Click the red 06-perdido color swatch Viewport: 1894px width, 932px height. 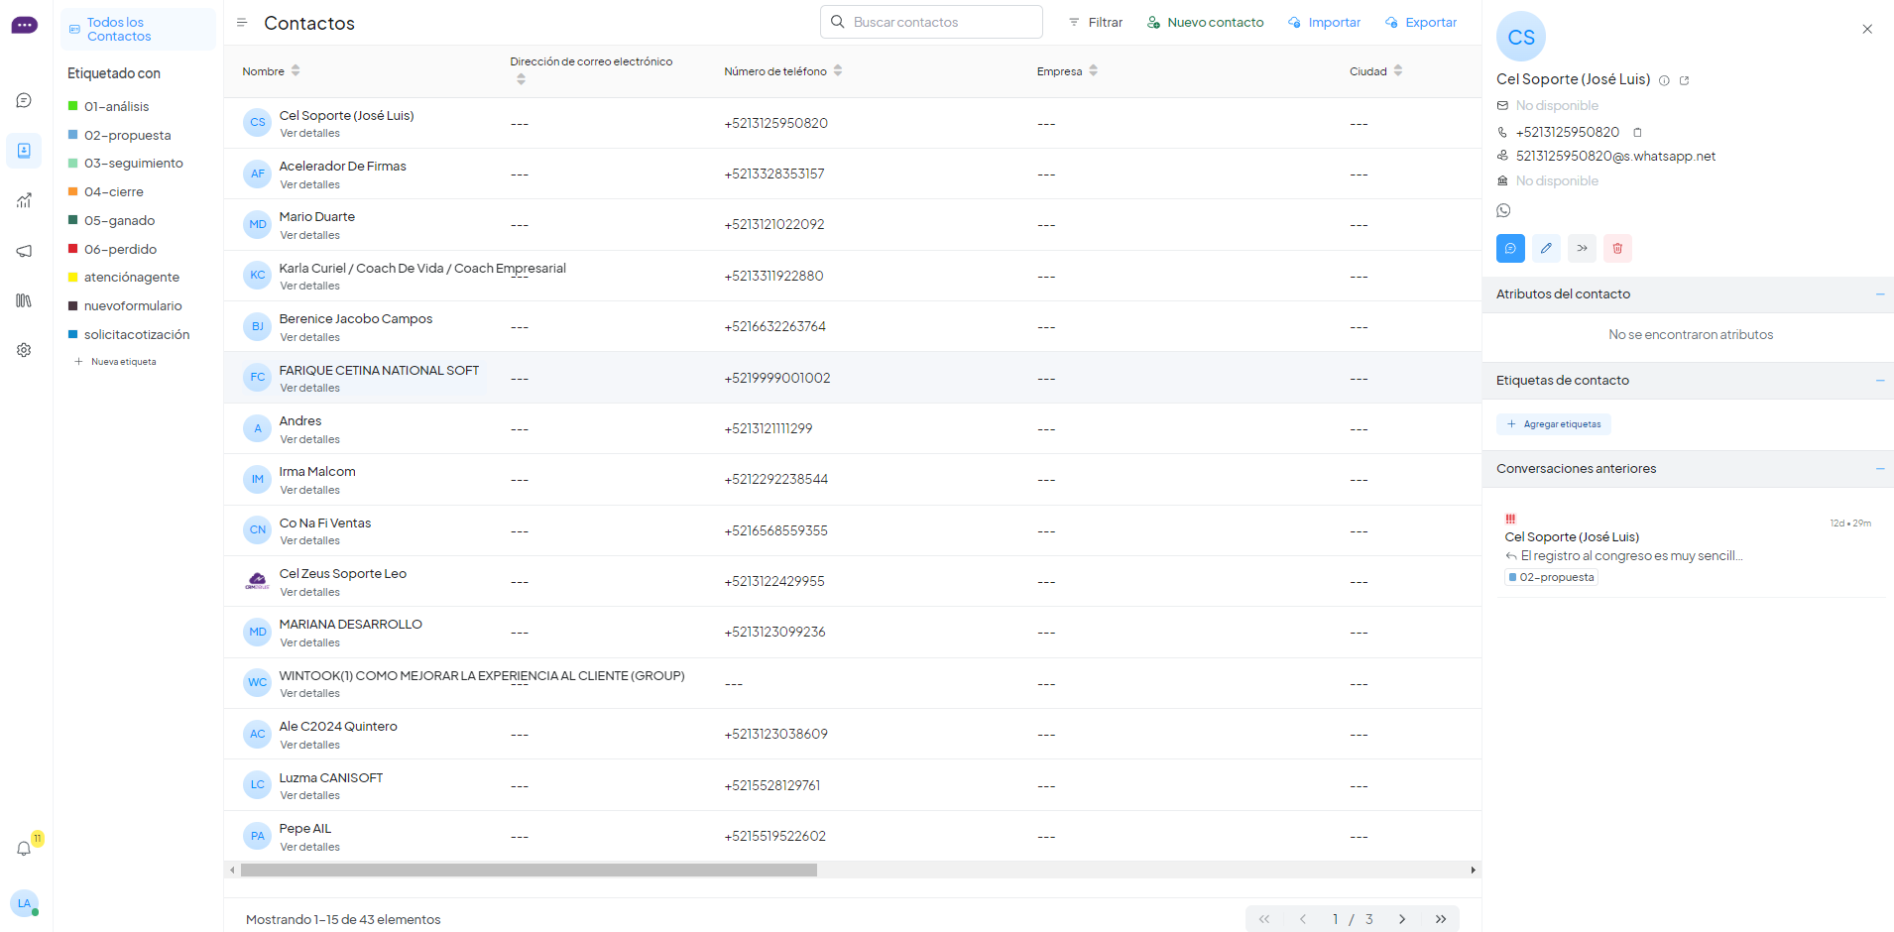coord(72,249)
